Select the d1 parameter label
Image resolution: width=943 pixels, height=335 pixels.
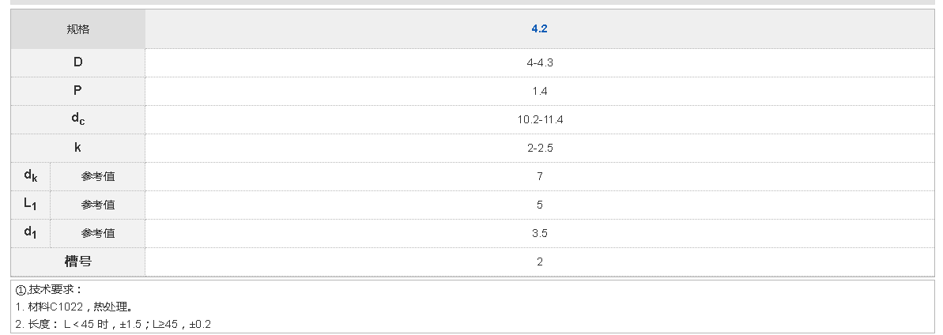31,233
